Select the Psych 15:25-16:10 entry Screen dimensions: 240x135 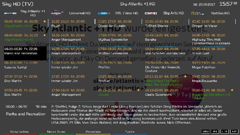coord(72,24)
